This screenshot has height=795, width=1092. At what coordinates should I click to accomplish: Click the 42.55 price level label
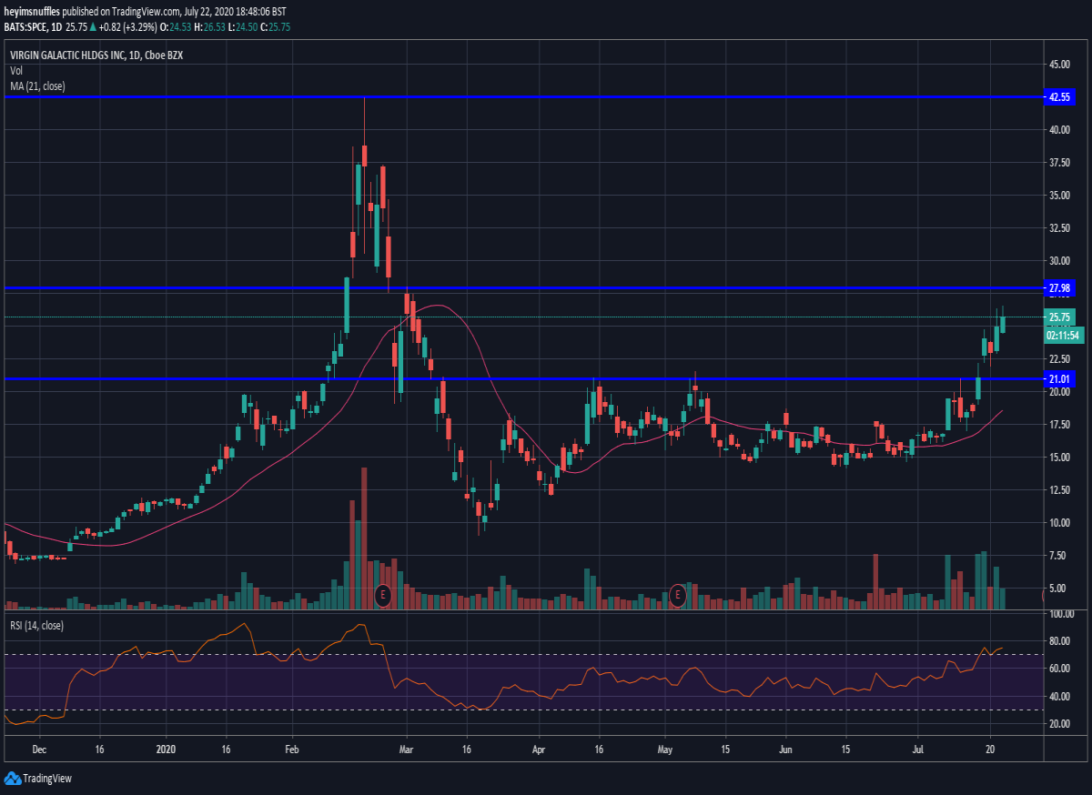pyautogui.click(x=1059, y=96)
